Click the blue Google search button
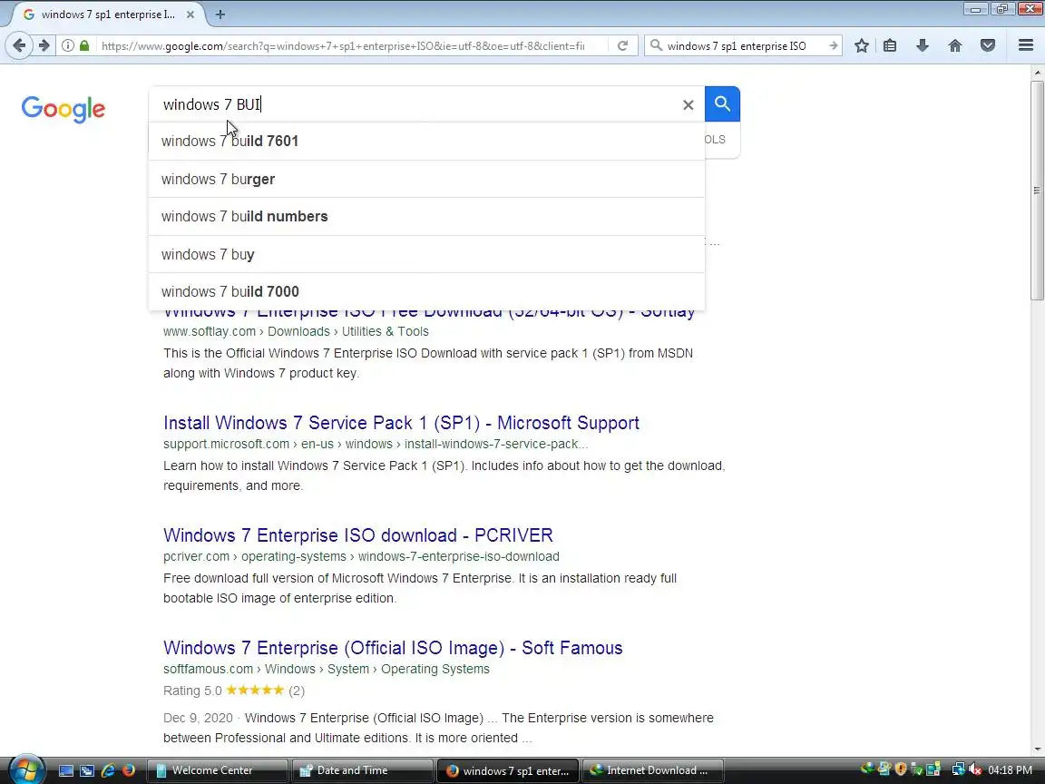The image size is (1045, 784). (722, 104)
